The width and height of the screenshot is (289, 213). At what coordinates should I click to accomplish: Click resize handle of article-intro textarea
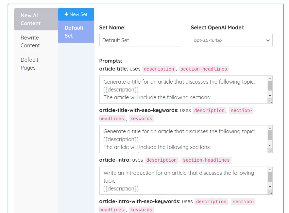(271, 192)
